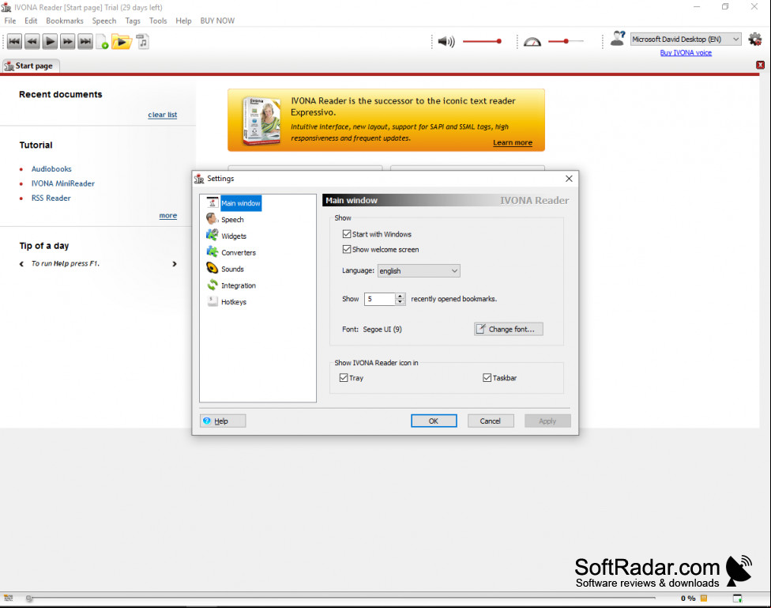Adjust the speech speed slider handle
The height and width of the screenshot is (608, 771).
coord(566,41)
